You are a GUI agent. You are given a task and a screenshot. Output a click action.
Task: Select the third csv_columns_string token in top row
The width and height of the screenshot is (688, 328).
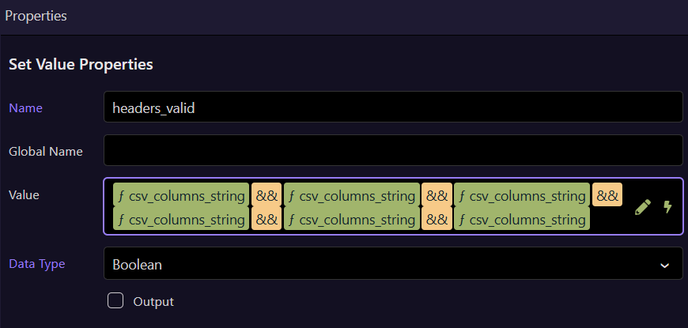pyautogui.click(x=522, y=195)
